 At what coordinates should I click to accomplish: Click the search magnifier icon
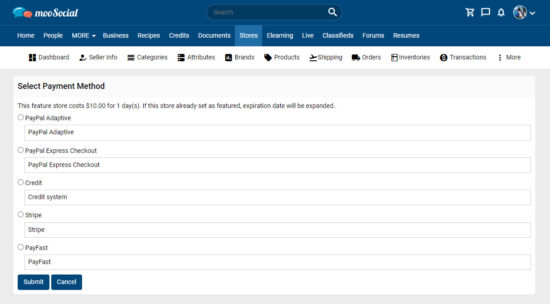click(333, 12)
